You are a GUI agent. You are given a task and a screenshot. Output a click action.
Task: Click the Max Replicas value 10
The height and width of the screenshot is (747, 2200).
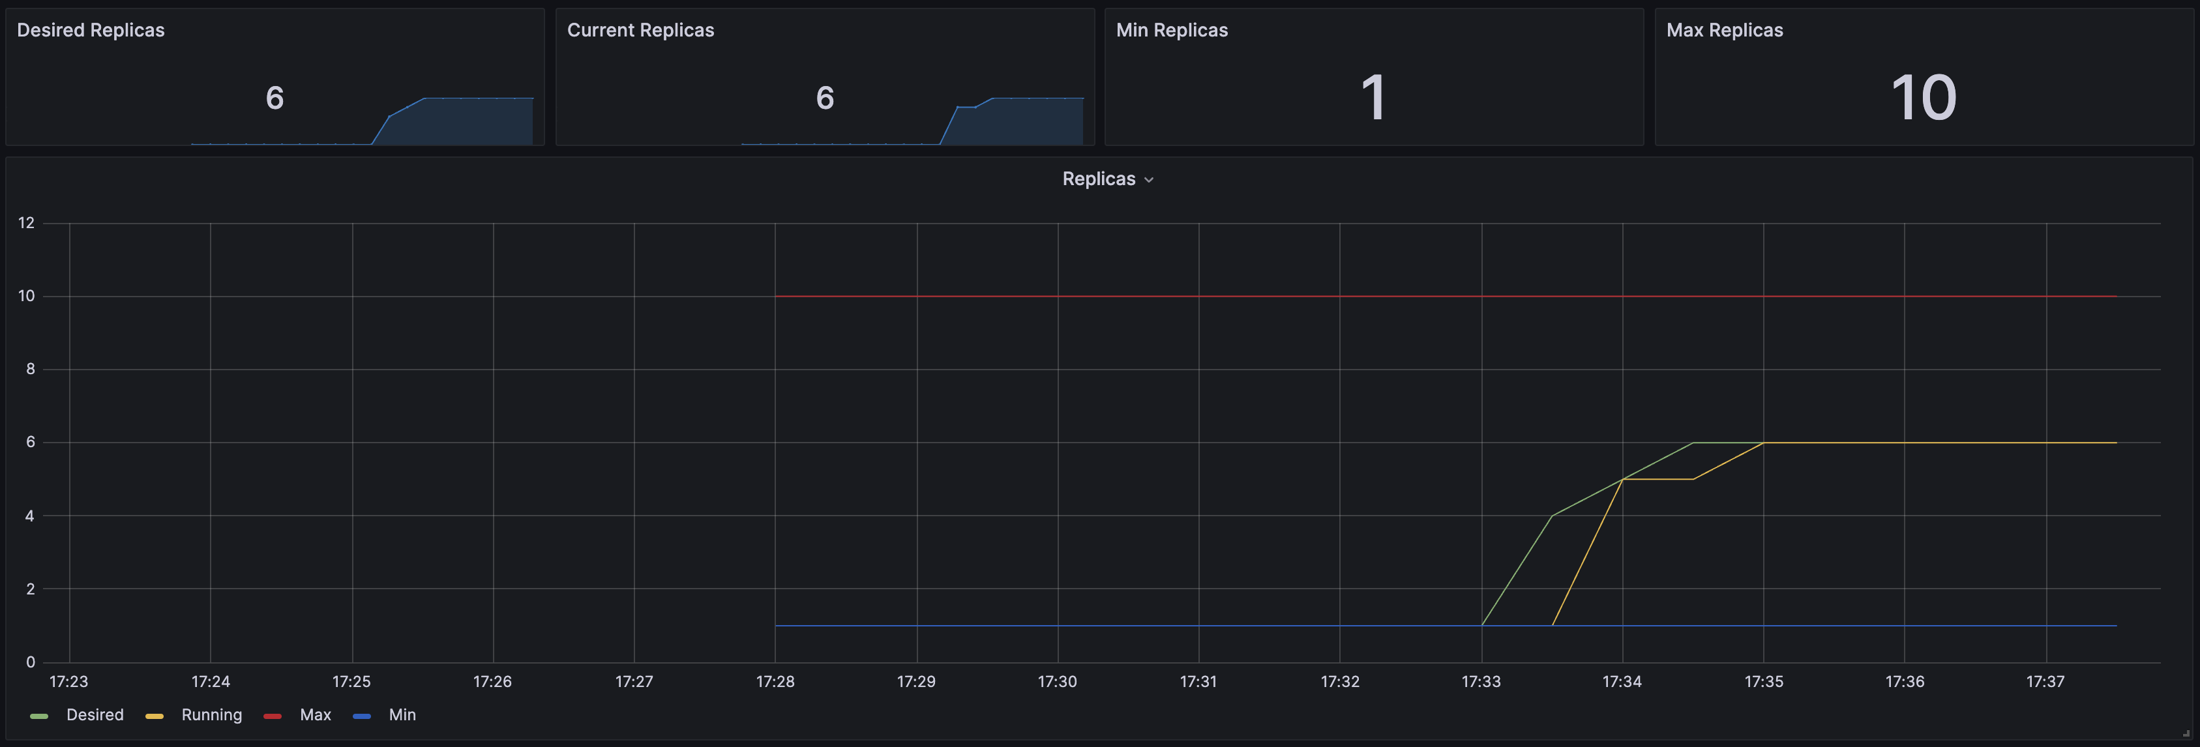1924,97
